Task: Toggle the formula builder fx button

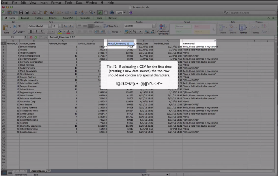Action: click(100, 13)
